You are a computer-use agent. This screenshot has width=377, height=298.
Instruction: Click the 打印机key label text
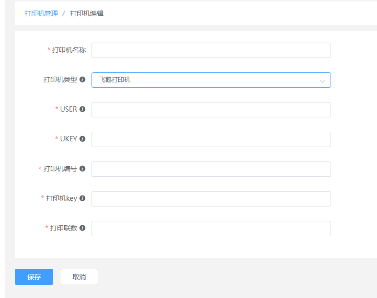tap(61, 198)
